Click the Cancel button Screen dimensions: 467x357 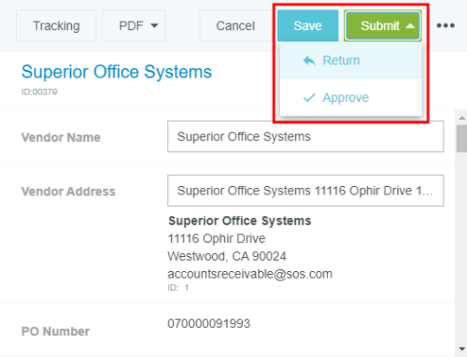click(235, 25)
